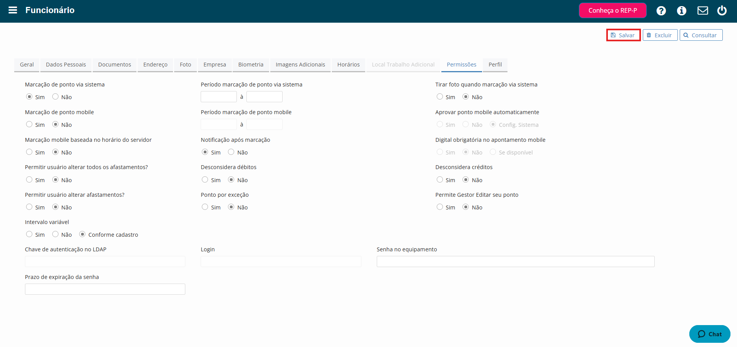Open the hamburger navigation menu
Image resolution: width=737 pixels, height=347 pixels.
pos(13,10)
